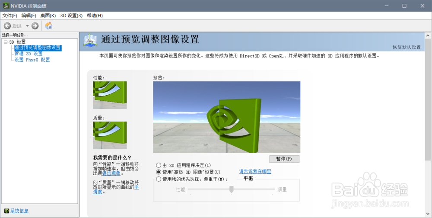Collapse the 3D 设置 tree node
This screenshot has width=432, height=218.
(6, 42)
